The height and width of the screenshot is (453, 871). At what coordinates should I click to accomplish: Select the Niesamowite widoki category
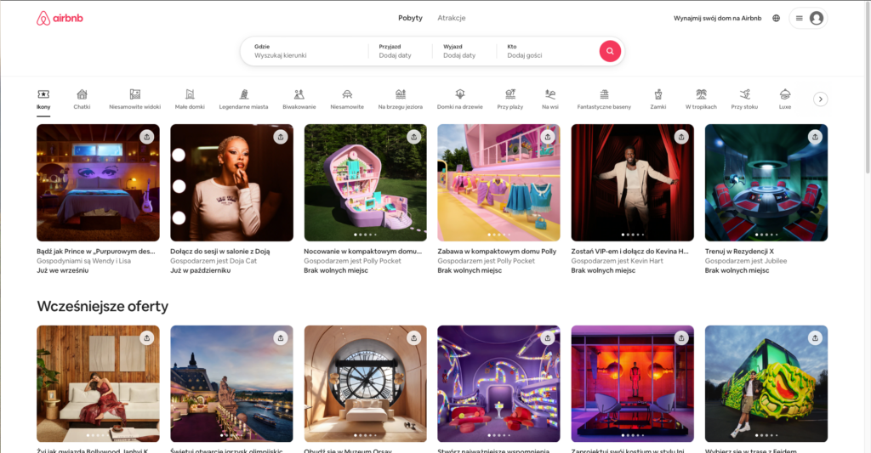point(134,99)
